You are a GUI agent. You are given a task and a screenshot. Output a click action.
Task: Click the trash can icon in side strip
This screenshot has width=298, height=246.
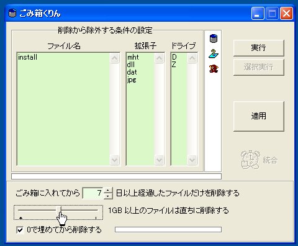click(x=214, y=39)
